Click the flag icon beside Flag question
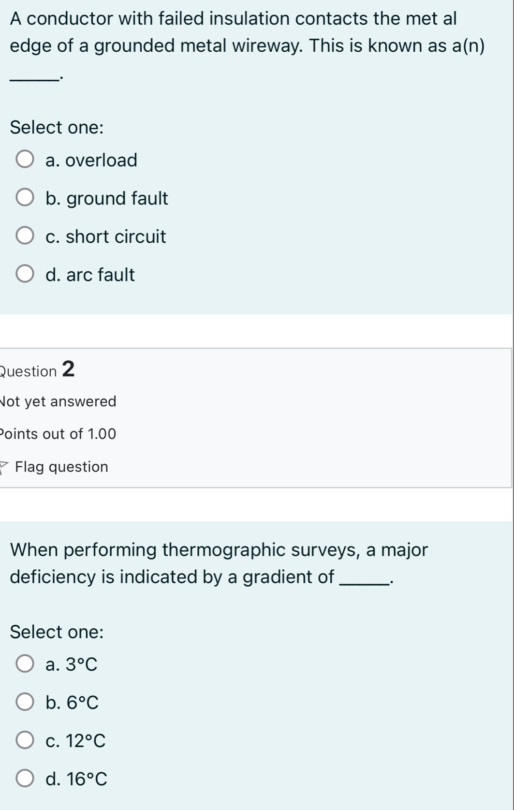514x810 pixels. coord(4,467)
